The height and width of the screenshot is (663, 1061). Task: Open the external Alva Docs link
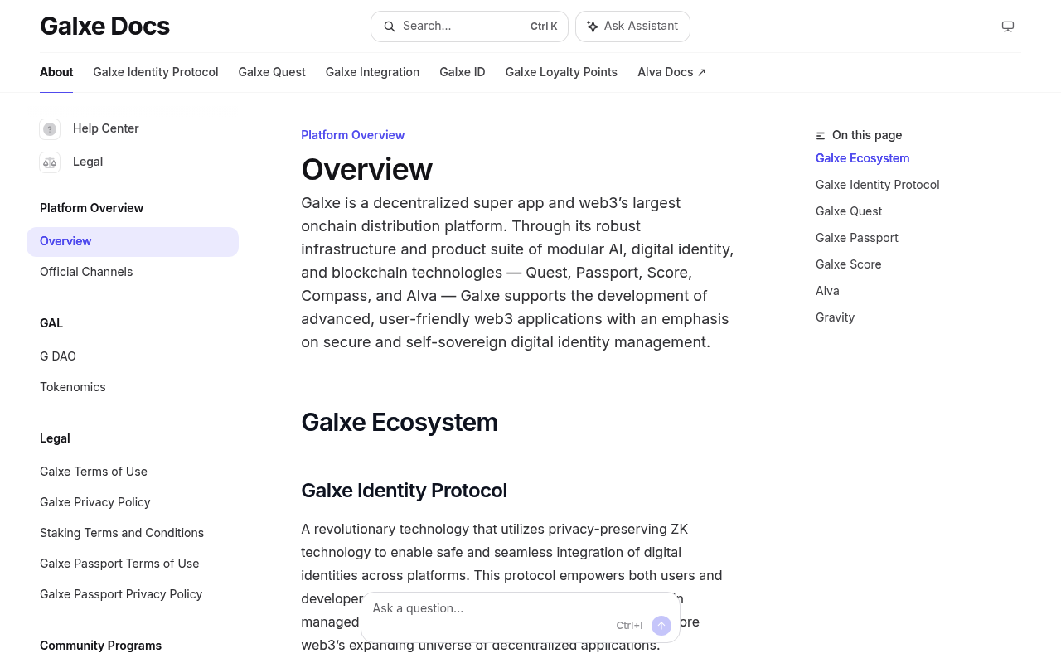pyautogui.click(x=671, y=72)
